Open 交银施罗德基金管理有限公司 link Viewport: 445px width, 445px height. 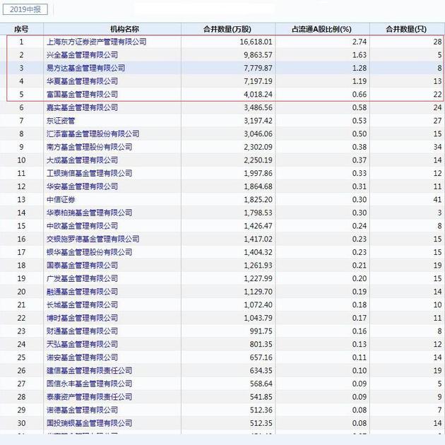[x=93, y=239]
